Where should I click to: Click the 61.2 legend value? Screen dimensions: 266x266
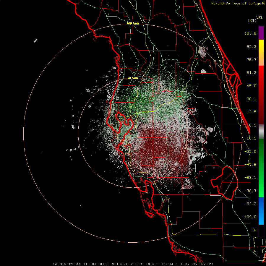click(252, 73)
